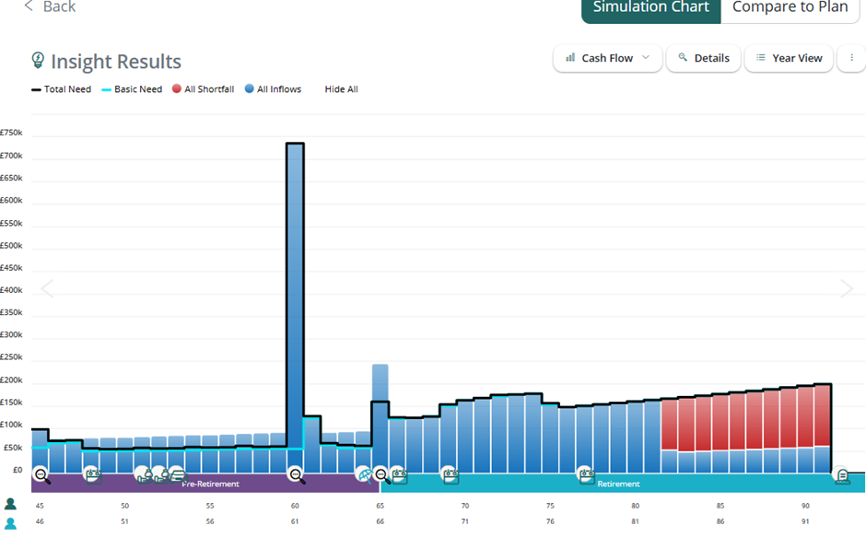This screenshot has height=537, width=866.
Task: Click the blue All Inflows legend swatch
Action: [250, 89]
